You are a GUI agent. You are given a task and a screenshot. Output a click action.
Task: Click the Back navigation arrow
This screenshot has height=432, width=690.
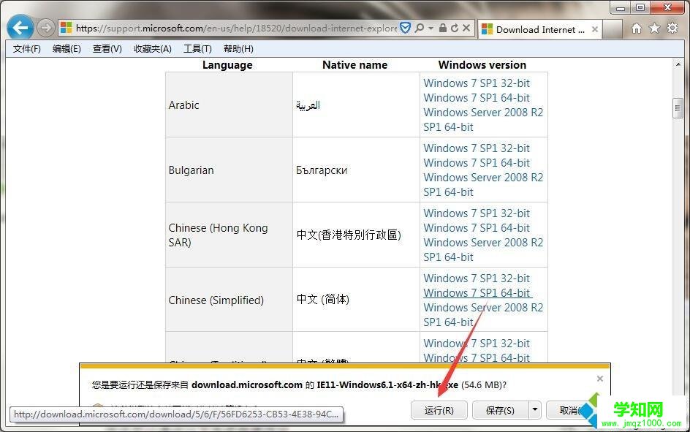coord(20,27)
